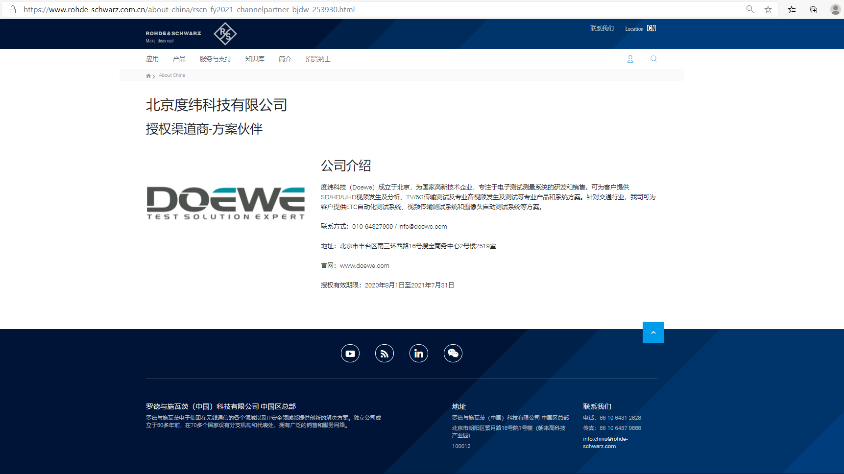Open the YouTube social media icon
844x474 pixels.
click(x=350, y=354)
